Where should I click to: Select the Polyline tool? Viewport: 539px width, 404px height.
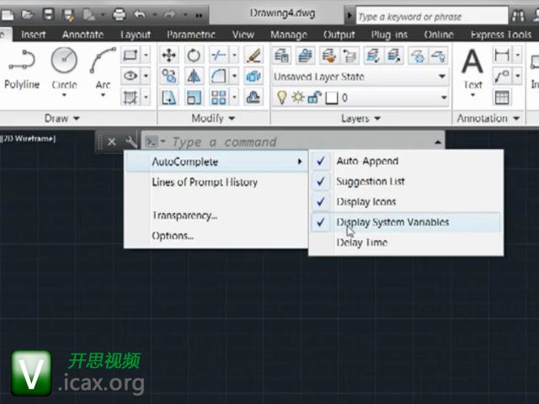click(22, 69)
